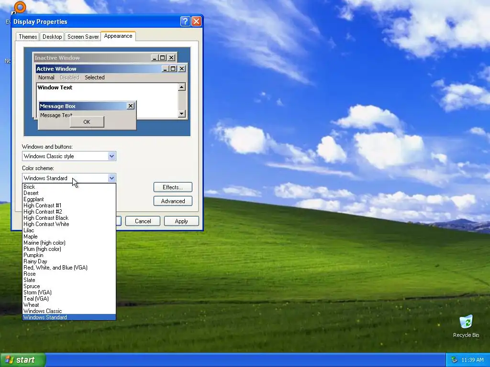The height and width of the screenshot is (367, 490).
Task: Open the Recycle Bin desktop icon
Action: click(x=466, y=326)
